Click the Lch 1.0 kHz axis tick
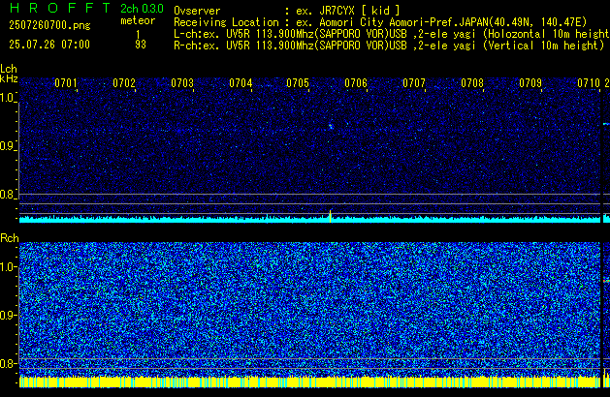Image resolution: width=610 pixels, height=397 pixels. pos(8,98)
